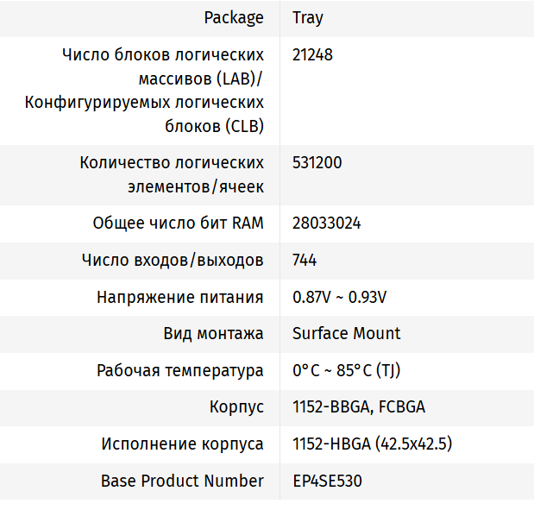Click the Число входов/выходов label
The image size is (534, 510).
click(x=173, y=260)
